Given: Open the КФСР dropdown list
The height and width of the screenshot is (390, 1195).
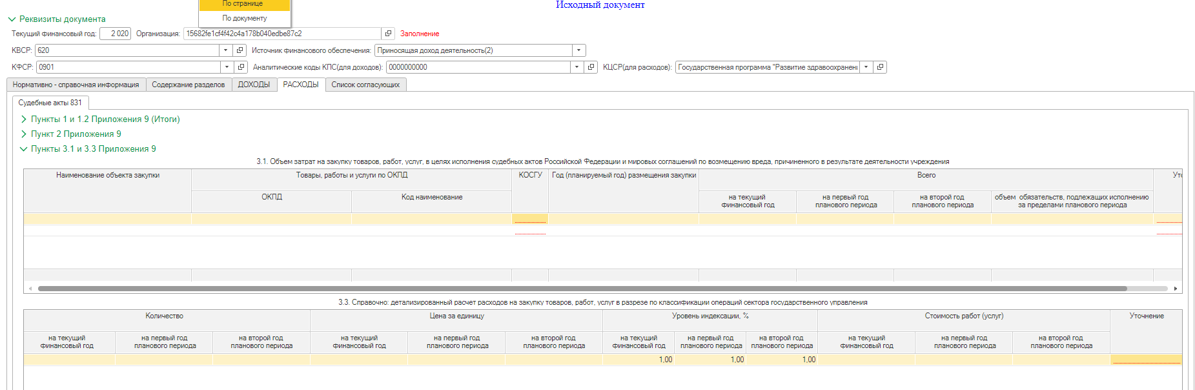Looking at the screenshot, I should 227,67.
